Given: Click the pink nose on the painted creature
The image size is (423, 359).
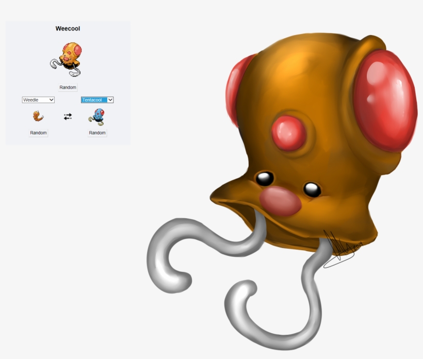Looking at the screenshot, I should tap(280, 201).
